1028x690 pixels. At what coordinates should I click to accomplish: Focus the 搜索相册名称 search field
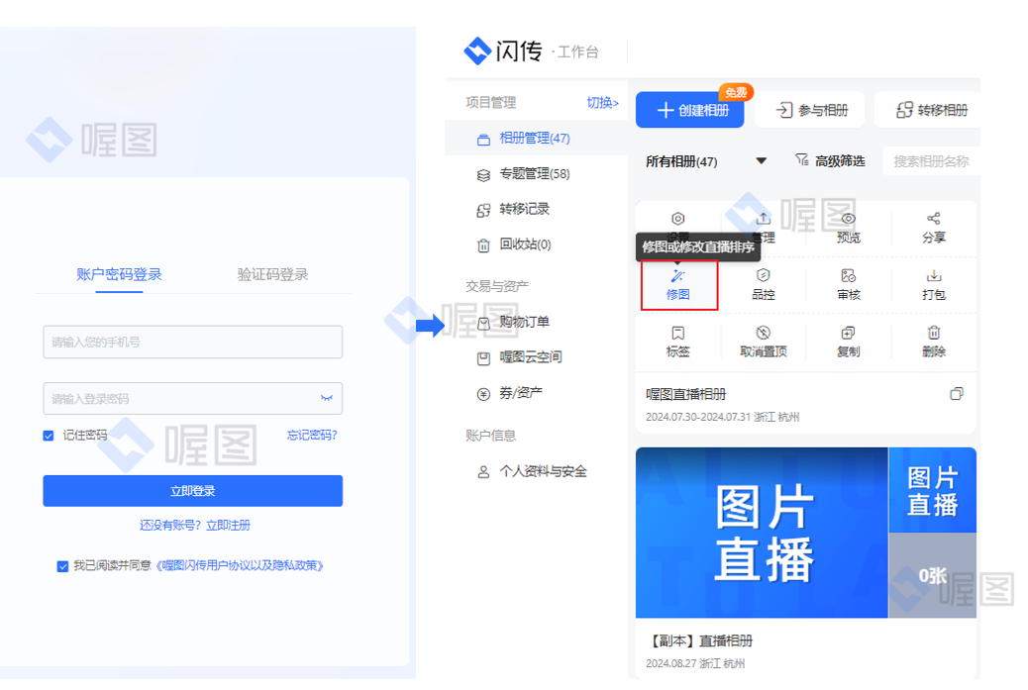[x=931, y=161]
